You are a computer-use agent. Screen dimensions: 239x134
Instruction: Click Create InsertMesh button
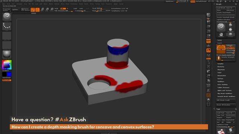(226, 13)
